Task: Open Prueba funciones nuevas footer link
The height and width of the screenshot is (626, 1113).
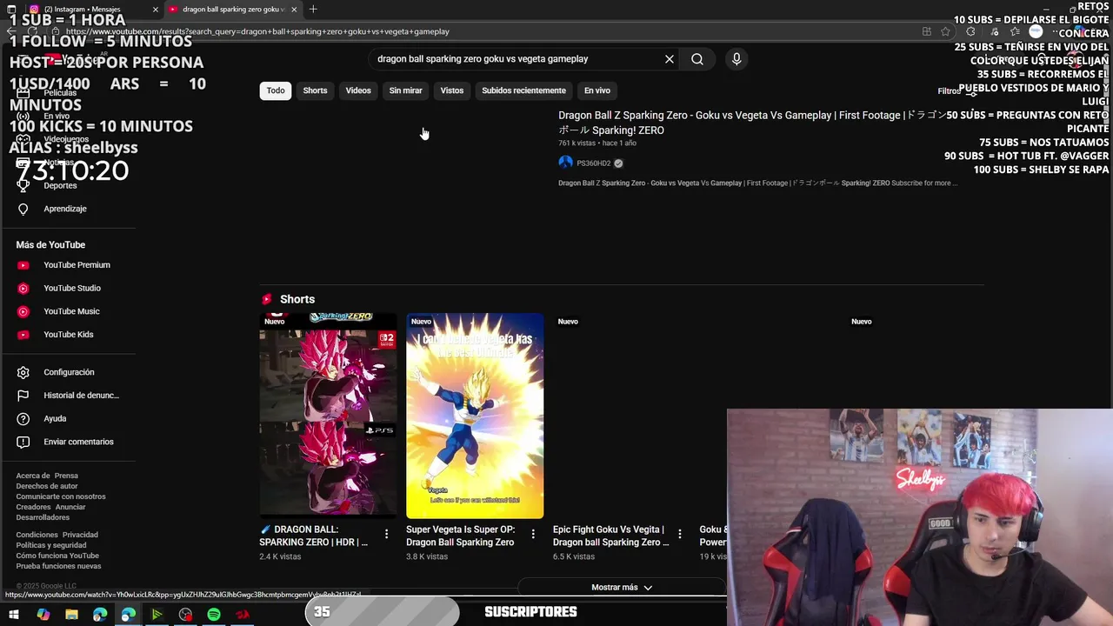Action: tap(58, 566)
